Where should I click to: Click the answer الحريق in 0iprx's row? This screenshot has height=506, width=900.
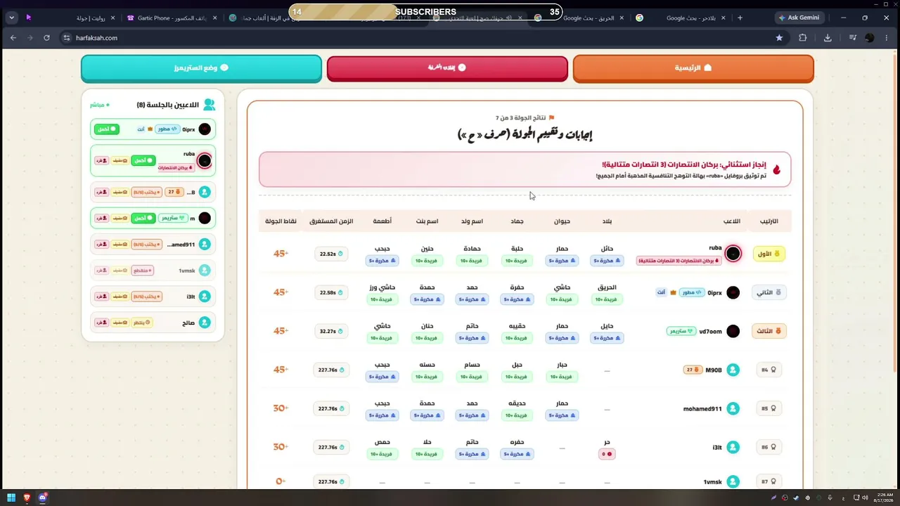click(x=607, y=287)
